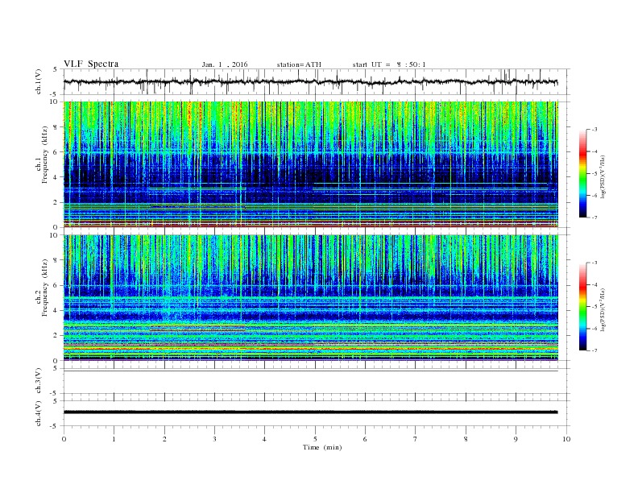Image resolution: width=638 pixels, height=493 pixels.
Task: Click the ch.1 waveform trace panel
Action: [x=316, y=81]
